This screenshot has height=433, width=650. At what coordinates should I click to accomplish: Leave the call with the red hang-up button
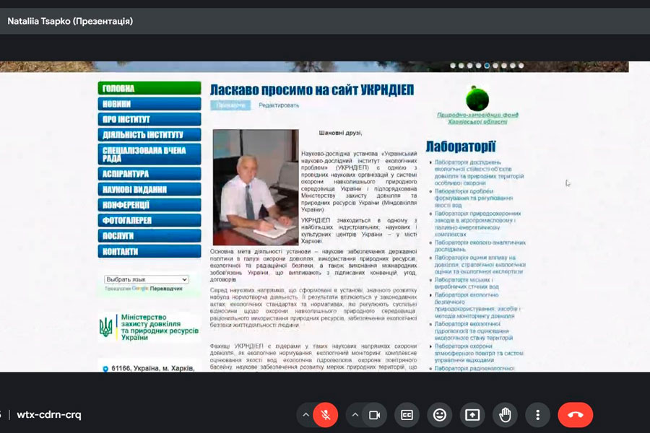pos(576,415)
